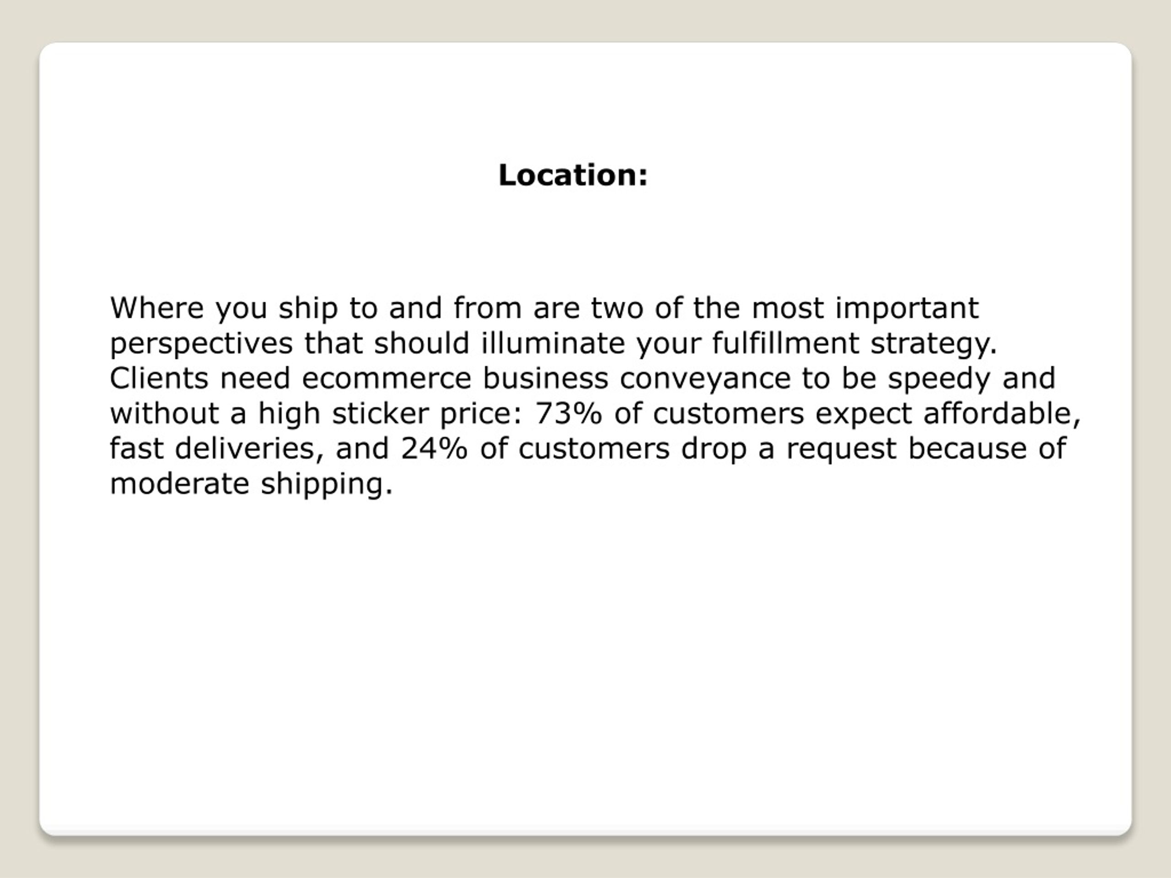Click the word 'Clients' in third line
Image resolution: width=1171 pixels, height=878 pixels.
(x=159, y=378)
